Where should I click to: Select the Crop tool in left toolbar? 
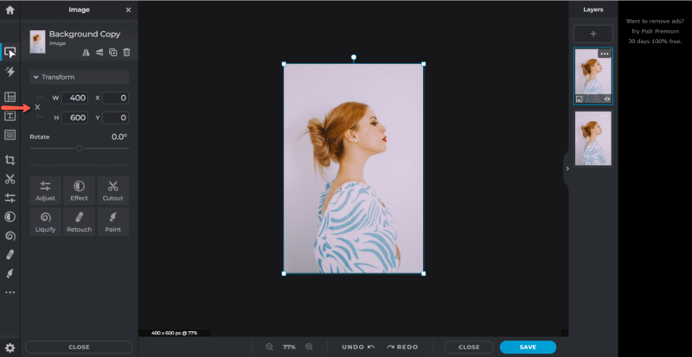(x=10, y=160)
